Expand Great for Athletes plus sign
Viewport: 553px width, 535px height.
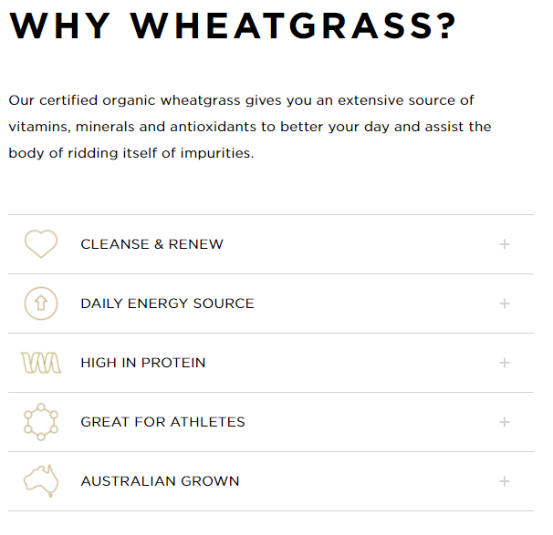coord(505,422)
